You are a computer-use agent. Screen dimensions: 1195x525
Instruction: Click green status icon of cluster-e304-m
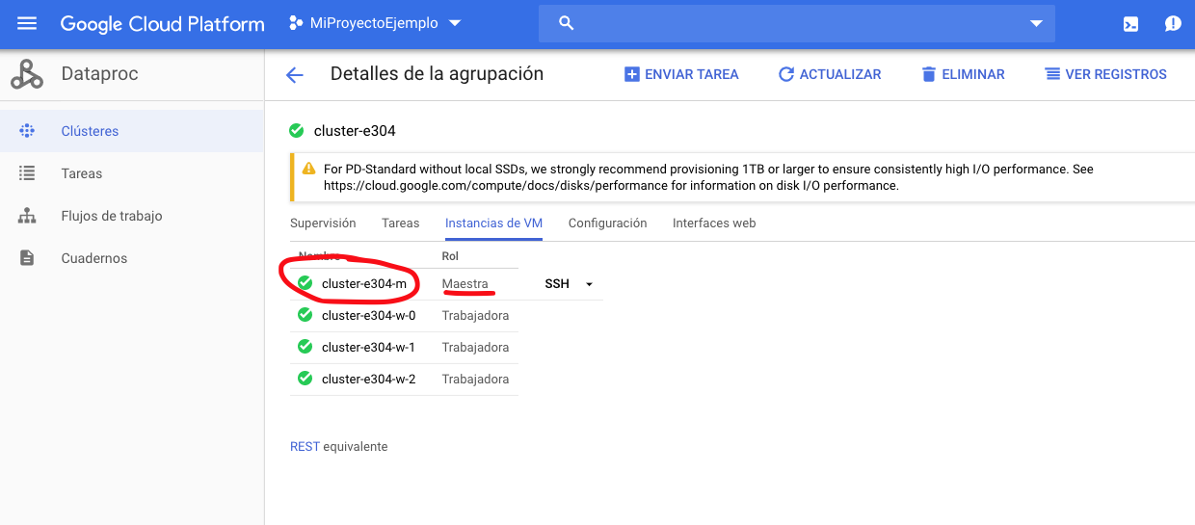click(x=305, y=283)
